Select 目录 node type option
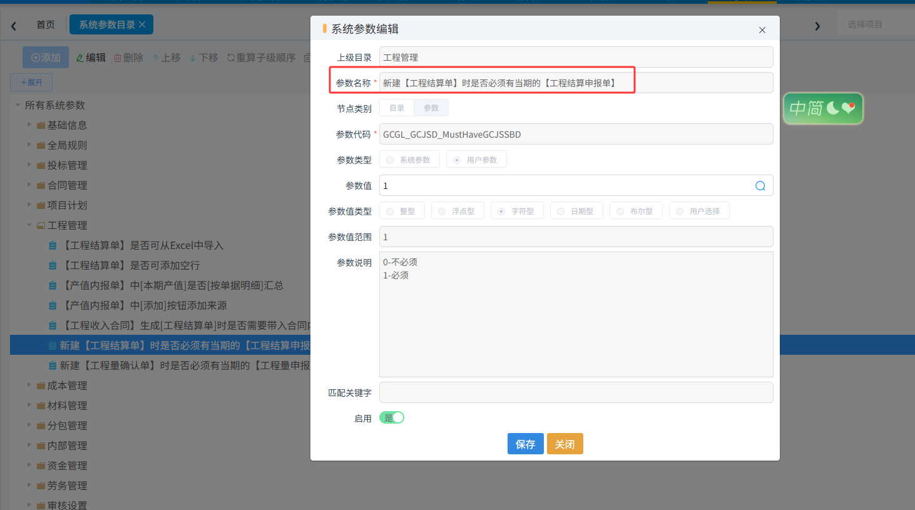Screen dimensions: 915x510 (397, 108)
